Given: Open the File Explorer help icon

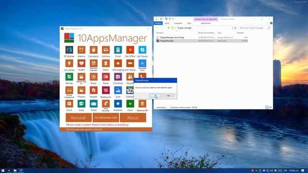Looking at the screenshot, I should (x=271, y=23).
